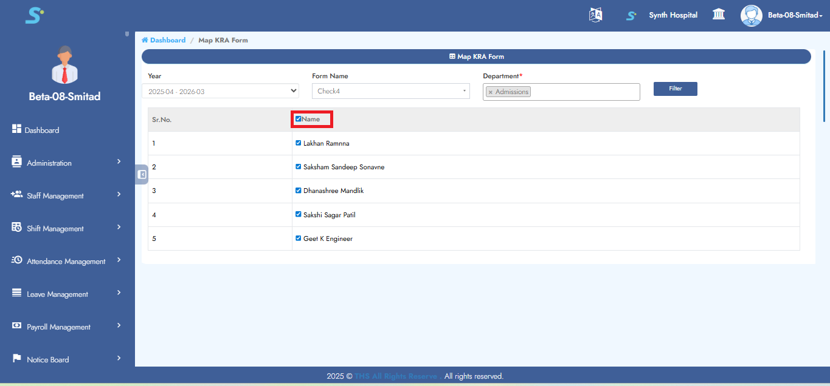The width and height of the screenshot is (830, 386).
Task: Click the Payroll Management money icon
Action: click(17, 326)
